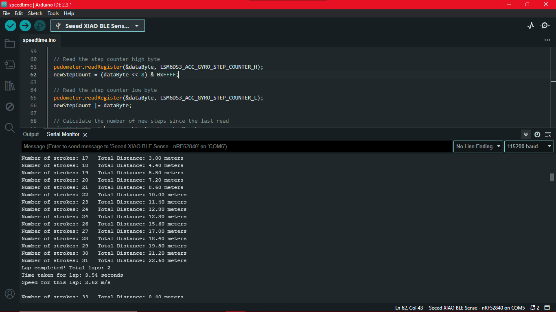The image size is (556, 312).
Task: Toggle timestamp clock icon in Serial Monitor
Action: 537,134
